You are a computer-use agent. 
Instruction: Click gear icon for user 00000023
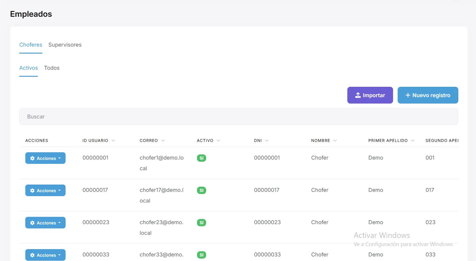pos(32,223)
